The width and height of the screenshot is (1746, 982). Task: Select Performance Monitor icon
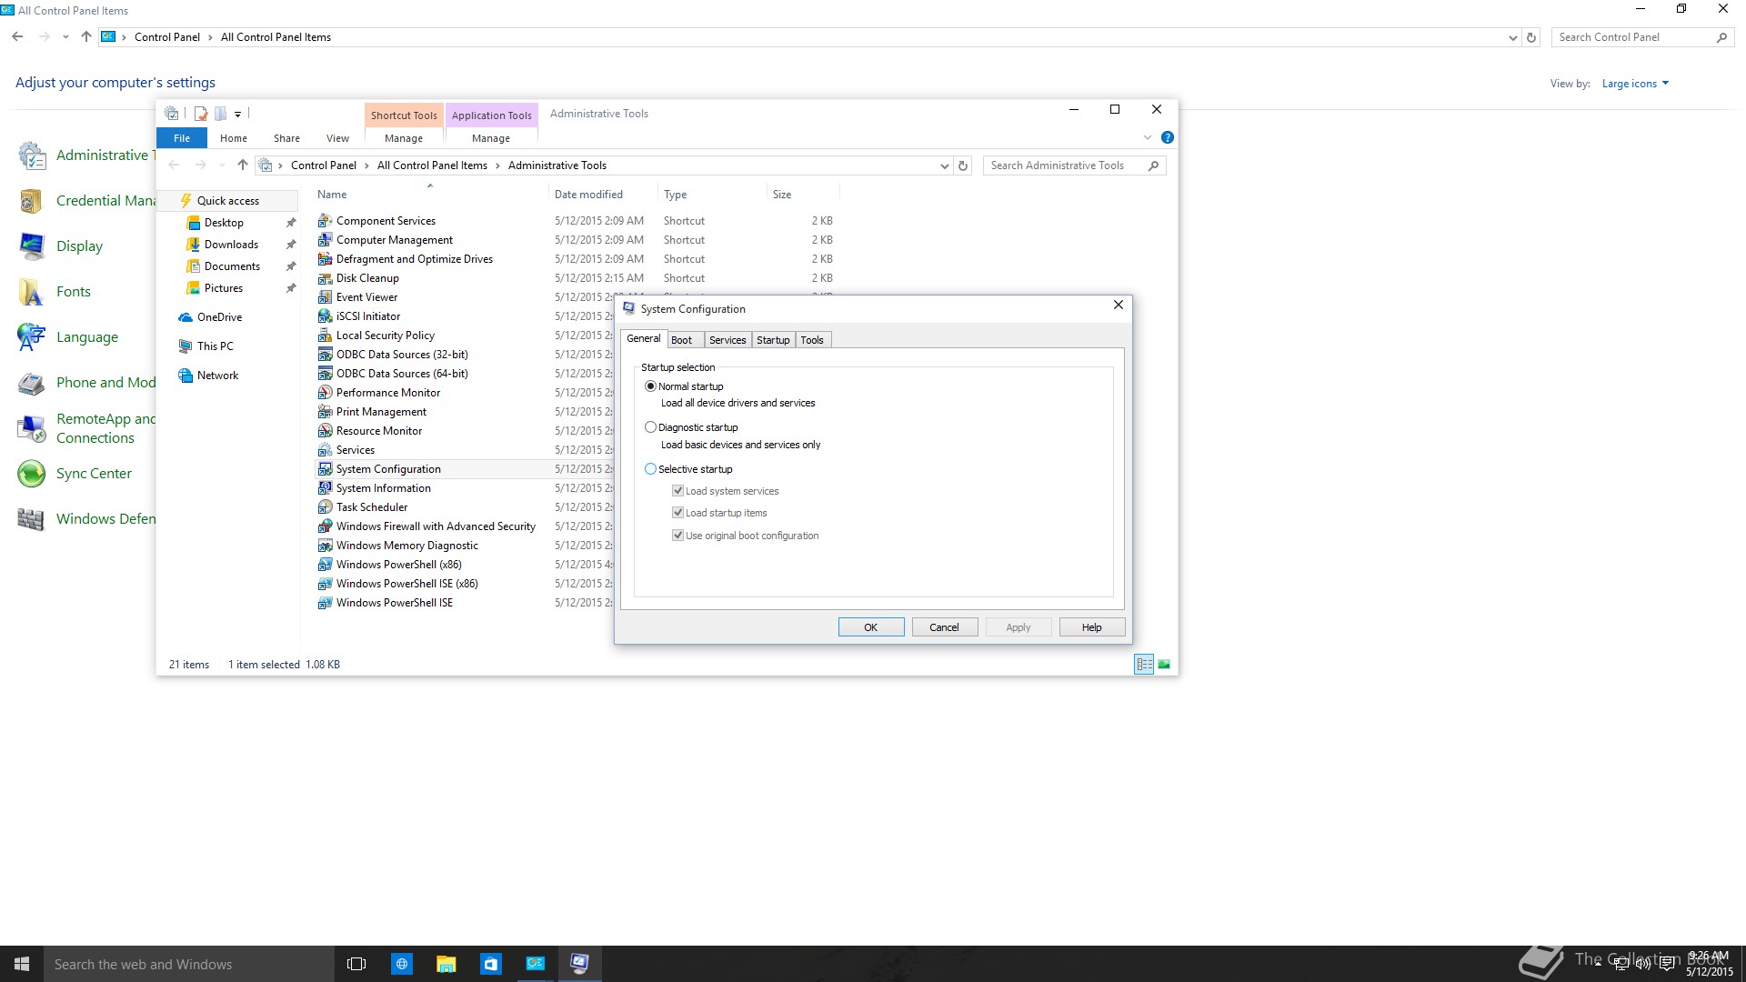point(325,393)
